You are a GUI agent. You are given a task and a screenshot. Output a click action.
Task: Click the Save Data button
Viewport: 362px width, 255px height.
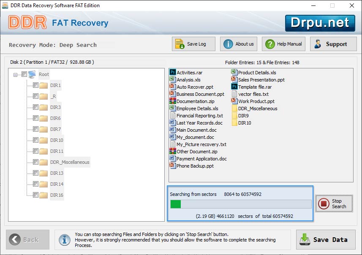click(x=326, y=239)
